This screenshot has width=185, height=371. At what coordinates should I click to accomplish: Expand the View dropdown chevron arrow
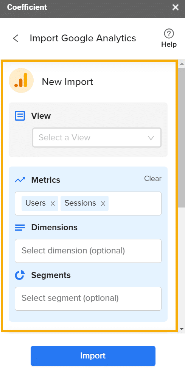pos(151,138)
